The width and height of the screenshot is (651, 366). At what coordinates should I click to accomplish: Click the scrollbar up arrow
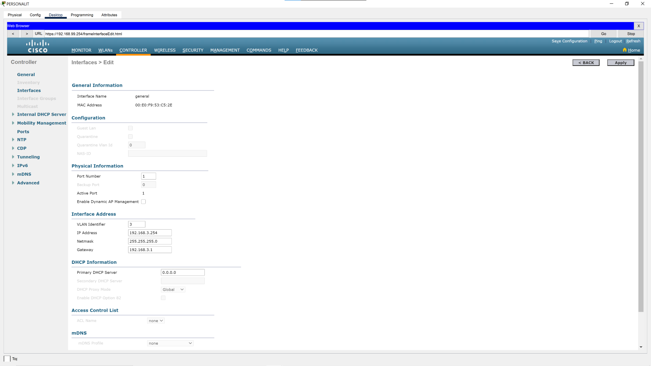[x=641, y=58]
